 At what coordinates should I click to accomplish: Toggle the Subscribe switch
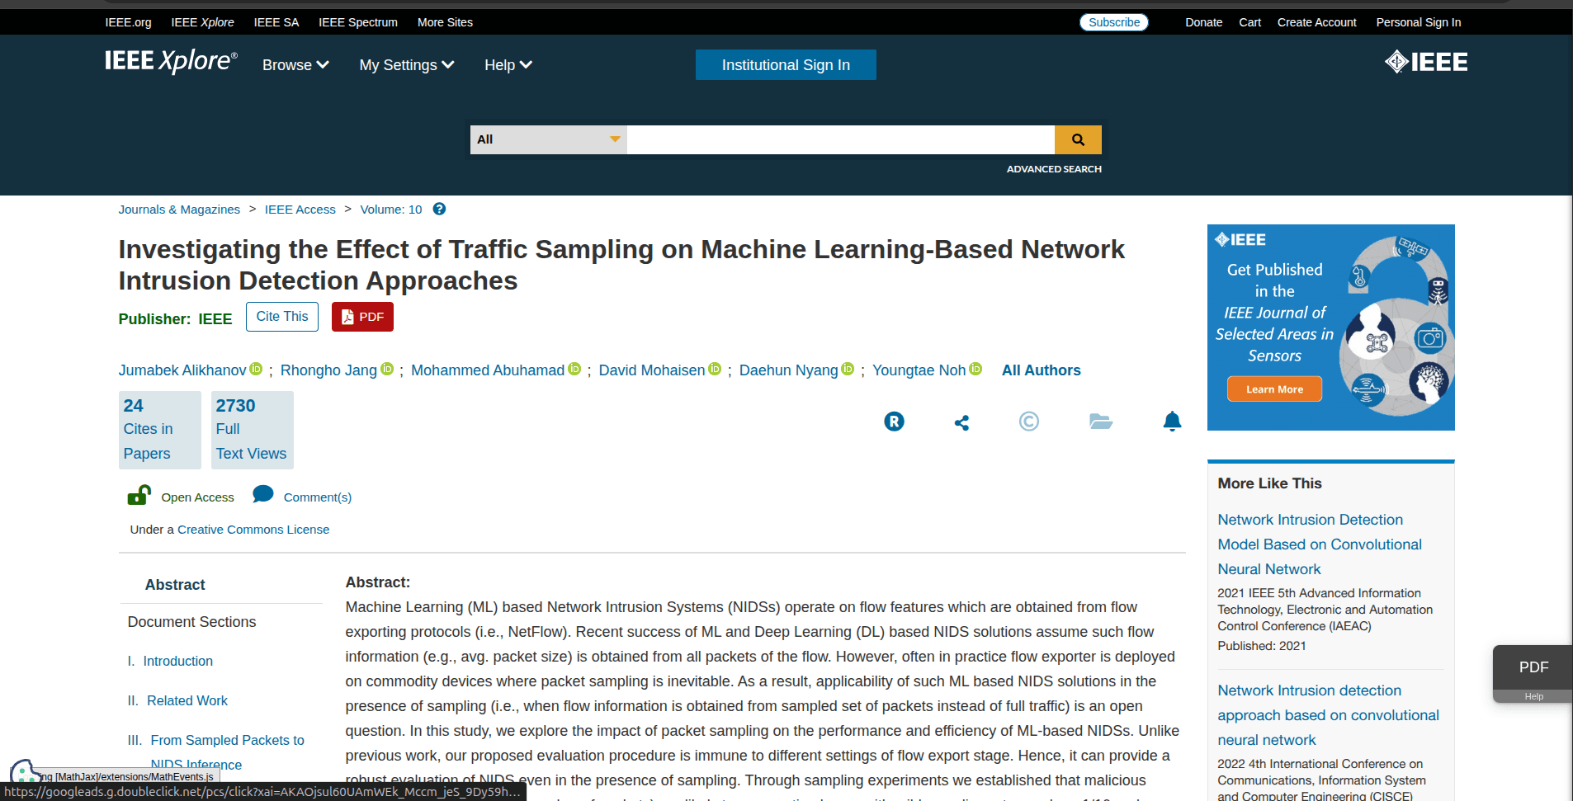[x=1113, y=22]
